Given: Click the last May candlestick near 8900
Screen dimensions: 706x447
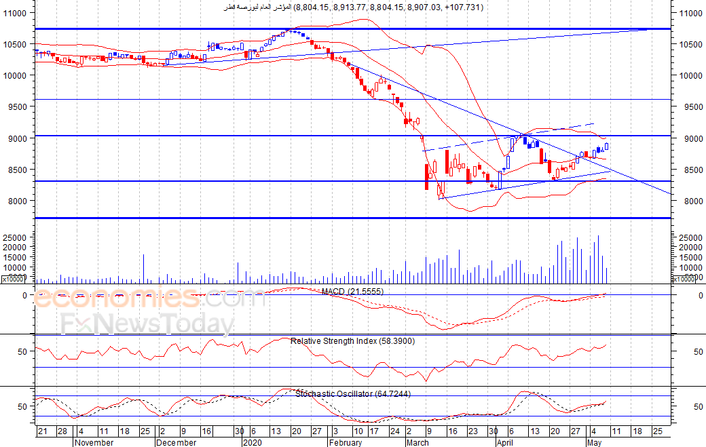Looking at the screenshot, I should [606, 146].
